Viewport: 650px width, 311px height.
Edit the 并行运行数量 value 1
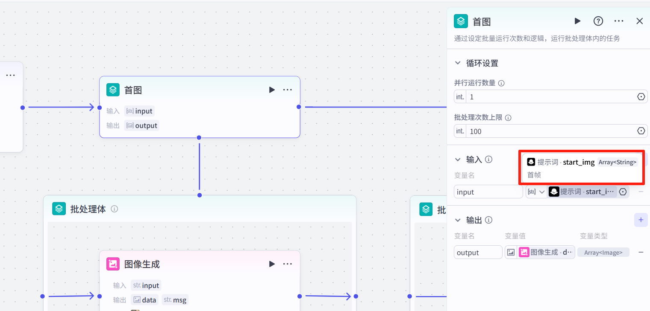coord(551,97)
